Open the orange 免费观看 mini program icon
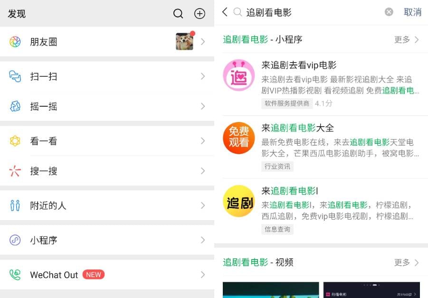This screenshot has width=428, height=298. coord(239,138)
